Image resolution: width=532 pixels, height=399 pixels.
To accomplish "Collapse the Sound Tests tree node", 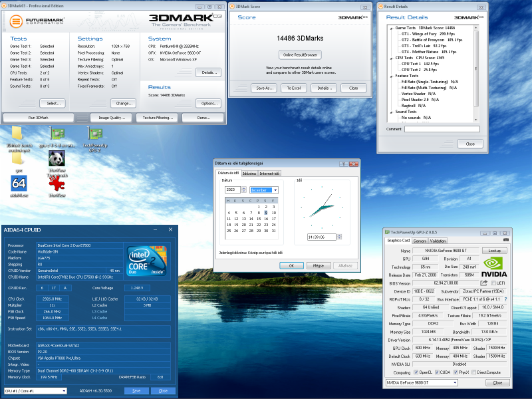I will 392,112.
